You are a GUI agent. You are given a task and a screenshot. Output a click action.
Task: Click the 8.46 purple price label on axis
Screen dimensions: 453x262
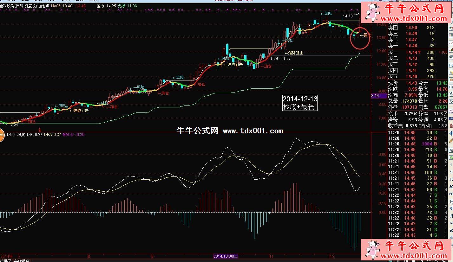point(375,95)
